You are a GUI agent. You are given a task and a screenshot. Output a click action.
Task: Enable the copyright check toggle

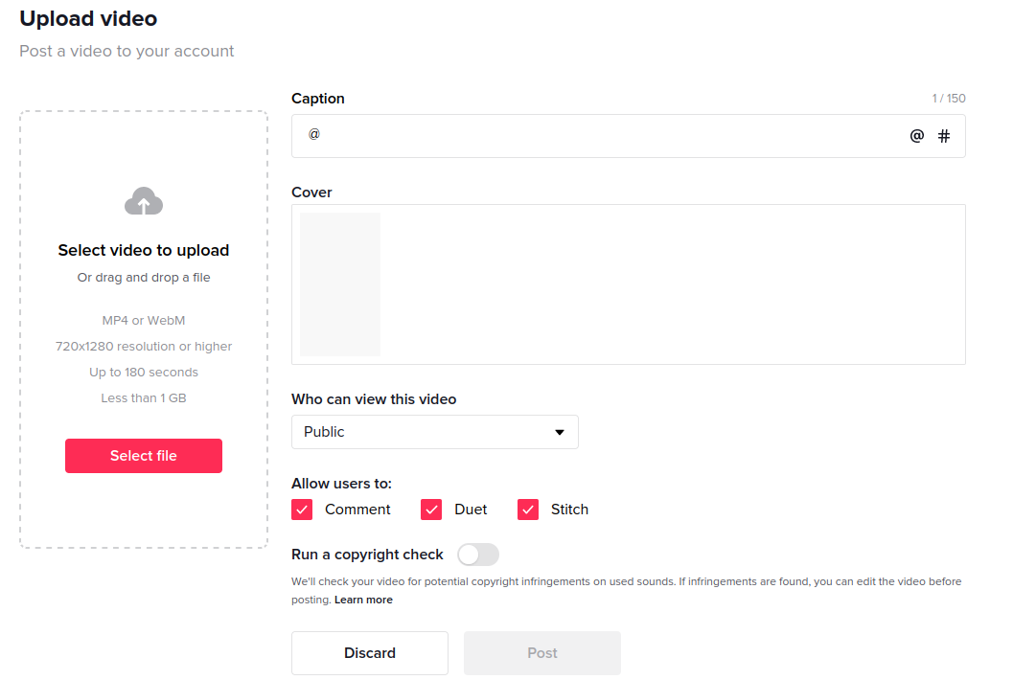click(478, 555)
